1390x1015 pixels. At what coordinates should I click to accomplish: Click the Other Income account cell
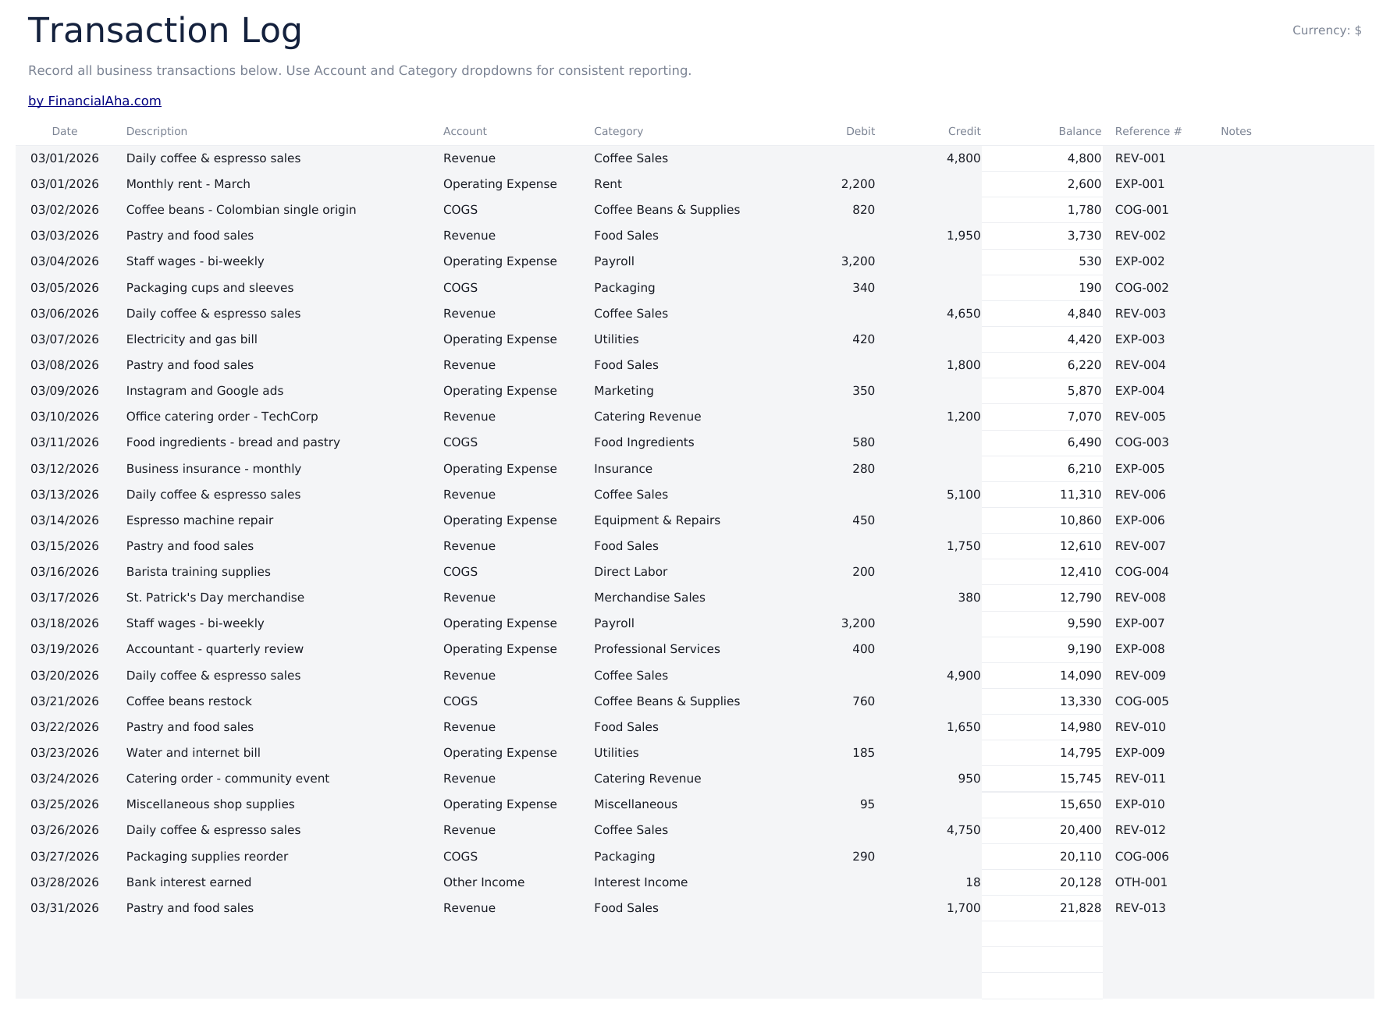point(484,882)
